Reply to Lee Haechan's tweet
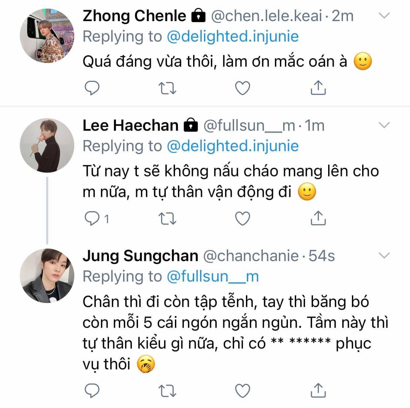 (x=92, y=219)
